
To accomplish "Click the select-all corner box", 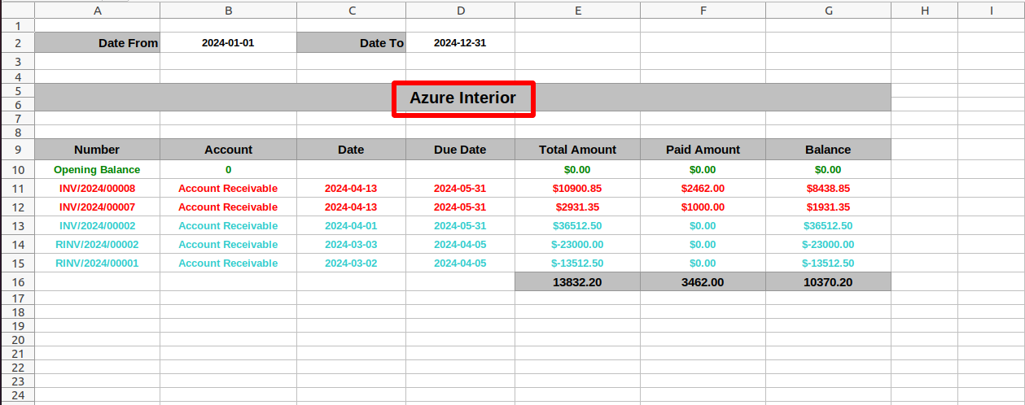I will tap(17, 11).
